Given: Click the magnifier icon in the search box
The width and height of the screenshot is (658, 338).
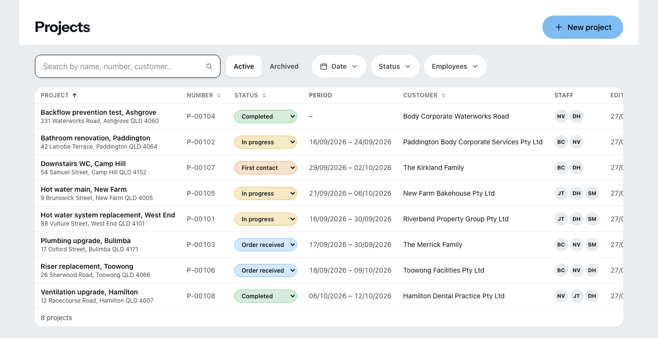Looking at the screenshot, I should click(x=209, y=67).
